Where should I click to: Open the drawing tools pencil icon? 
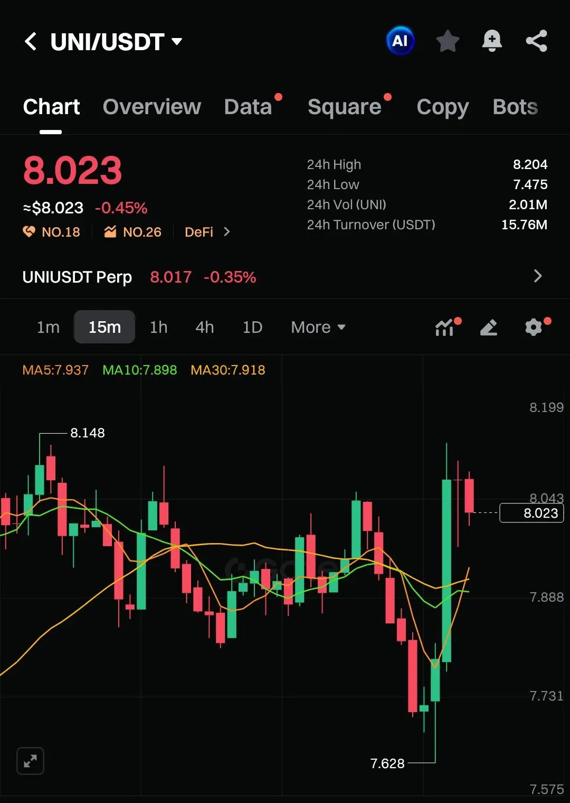(x=489, y=327)
